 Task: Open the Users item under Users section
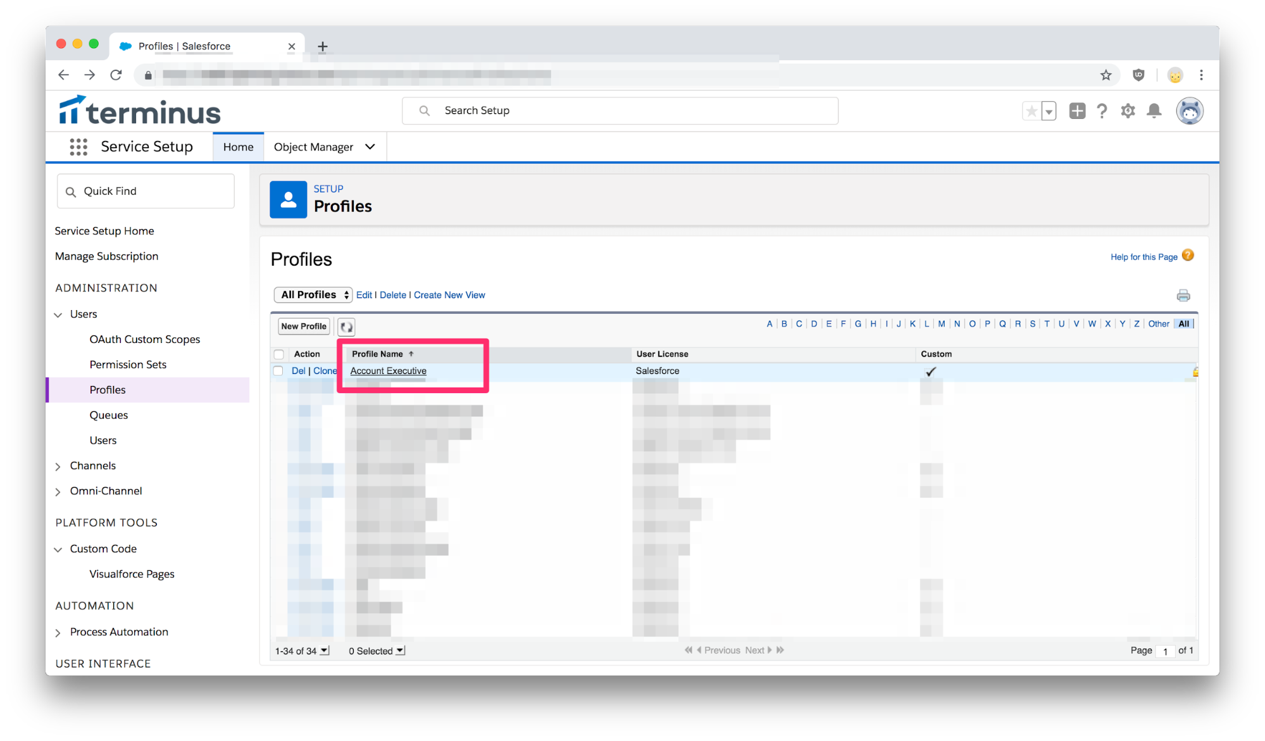pos(103,440)
